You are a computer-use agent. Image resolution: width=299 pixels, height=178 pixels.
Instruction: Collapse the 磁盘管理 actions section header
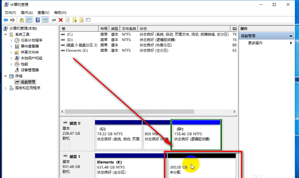click(x=291, y=36)
